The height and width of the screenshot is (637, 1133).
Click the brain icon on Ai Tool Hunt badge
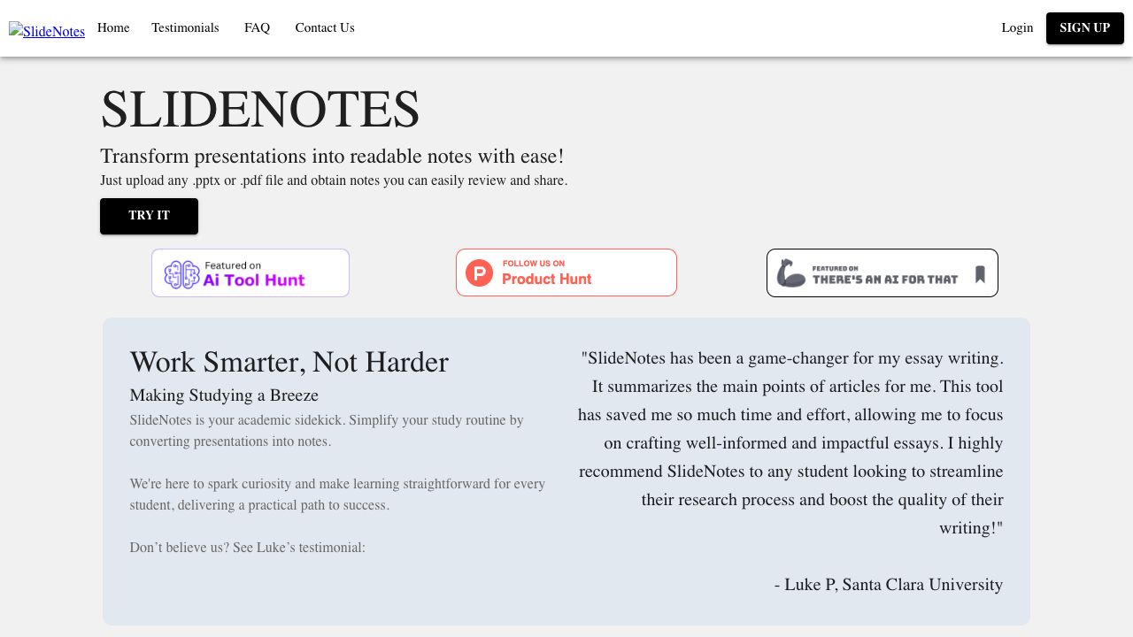point(181,274)
